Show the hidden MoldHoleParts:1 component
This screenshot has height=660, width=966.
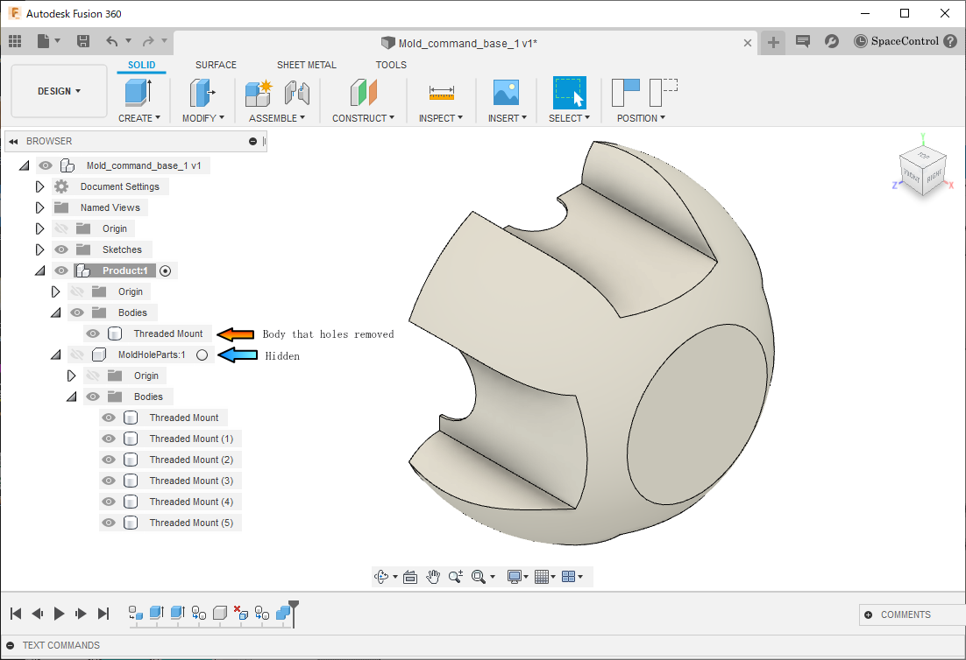(x=77, y=355)
